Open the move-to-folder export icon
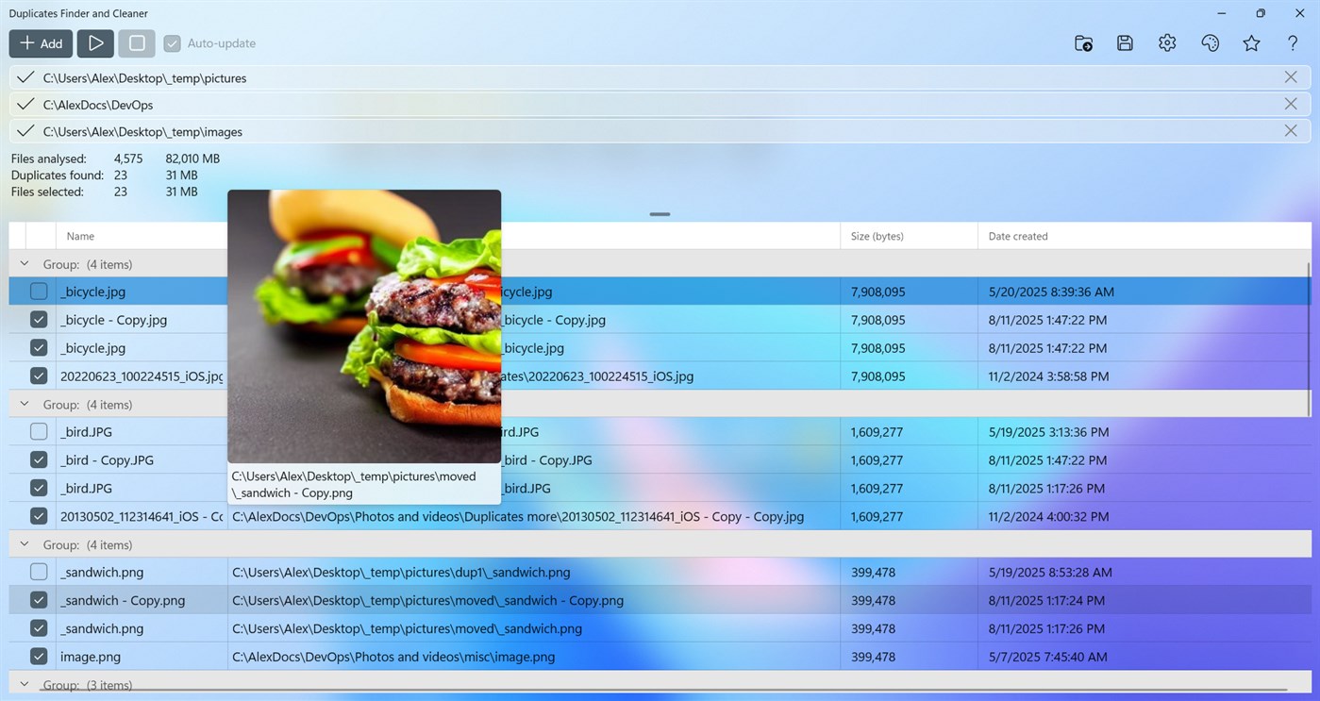 [1083, 42]
